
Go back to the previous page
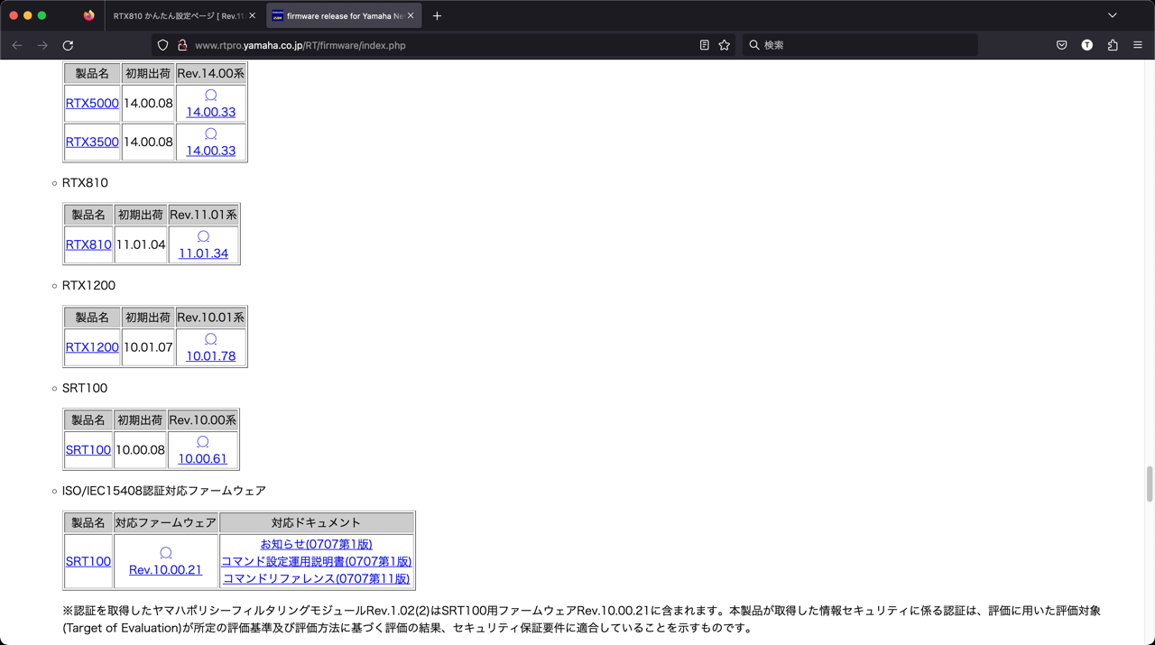tap(17, 45)
